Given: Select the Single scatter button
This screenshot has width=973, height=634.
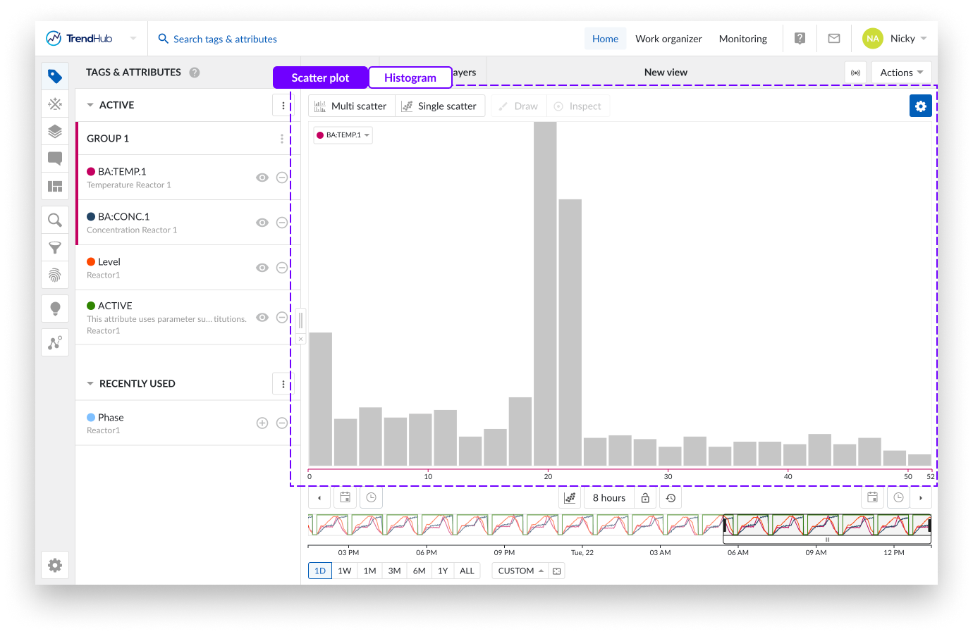Looking at the screenshot, I should coord(439,106).
